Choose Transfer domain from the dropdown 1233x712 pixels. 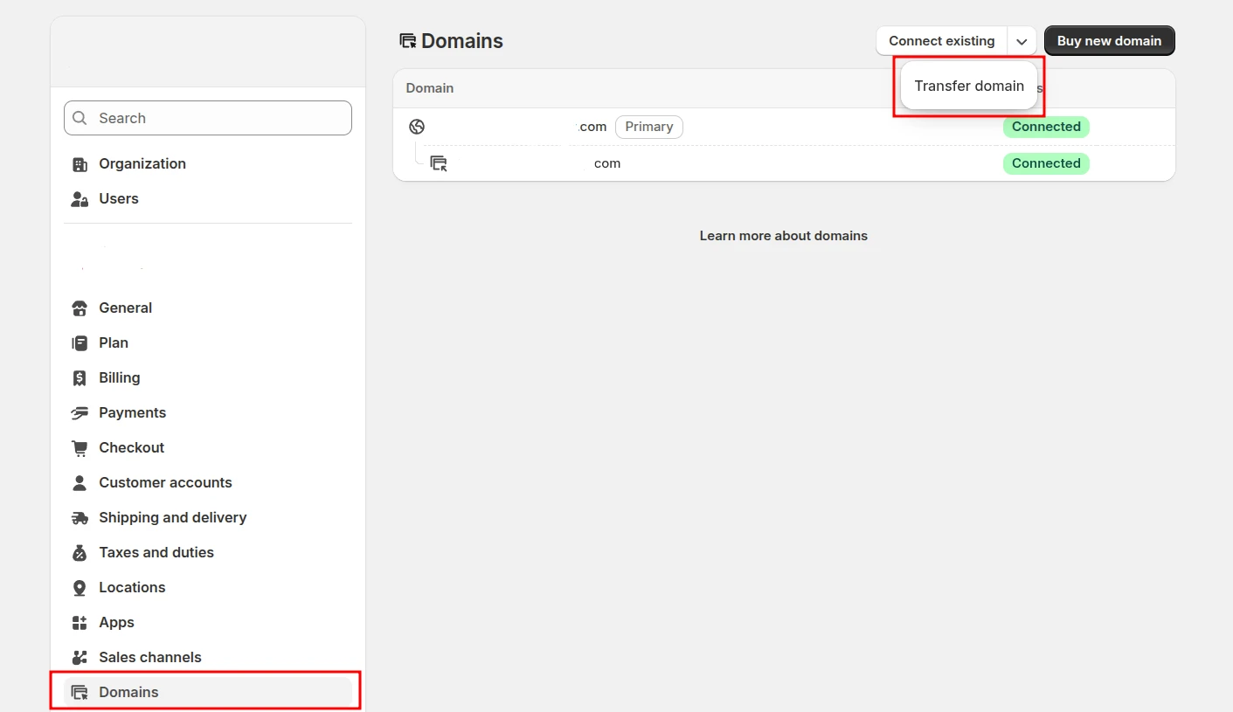pyautogui.click(x=969, y=86)
